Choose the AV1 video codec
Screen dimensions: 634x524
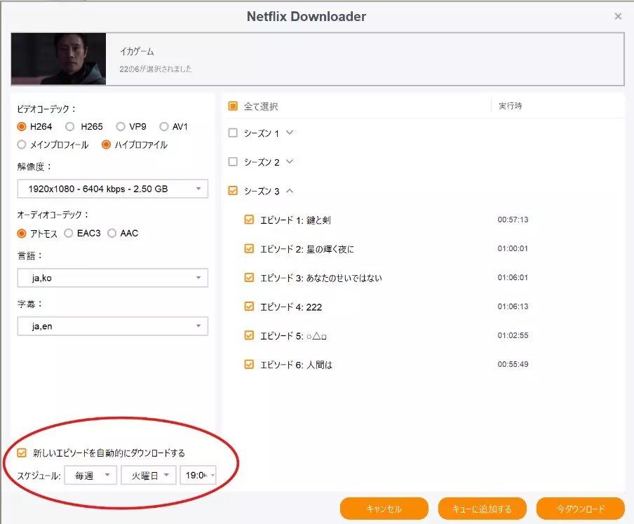tap(163, 126)
